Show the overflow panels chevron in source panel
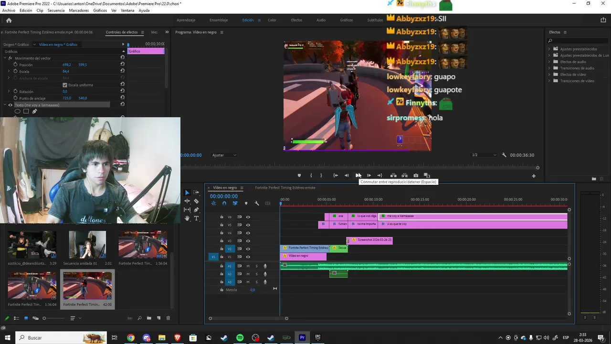The width and height of the screenshot is (611, 344). click(167, 32)
